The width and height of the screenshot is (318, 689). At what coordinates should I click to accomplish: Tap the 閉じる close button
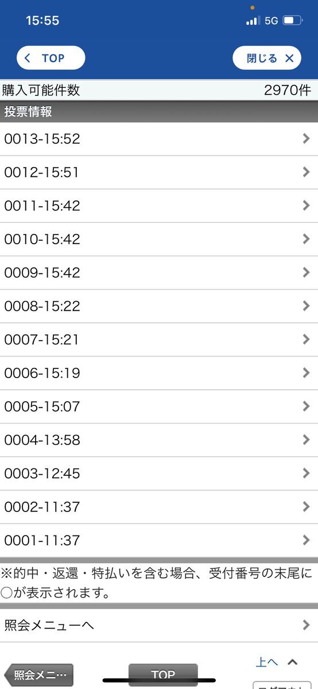[266, 58]
